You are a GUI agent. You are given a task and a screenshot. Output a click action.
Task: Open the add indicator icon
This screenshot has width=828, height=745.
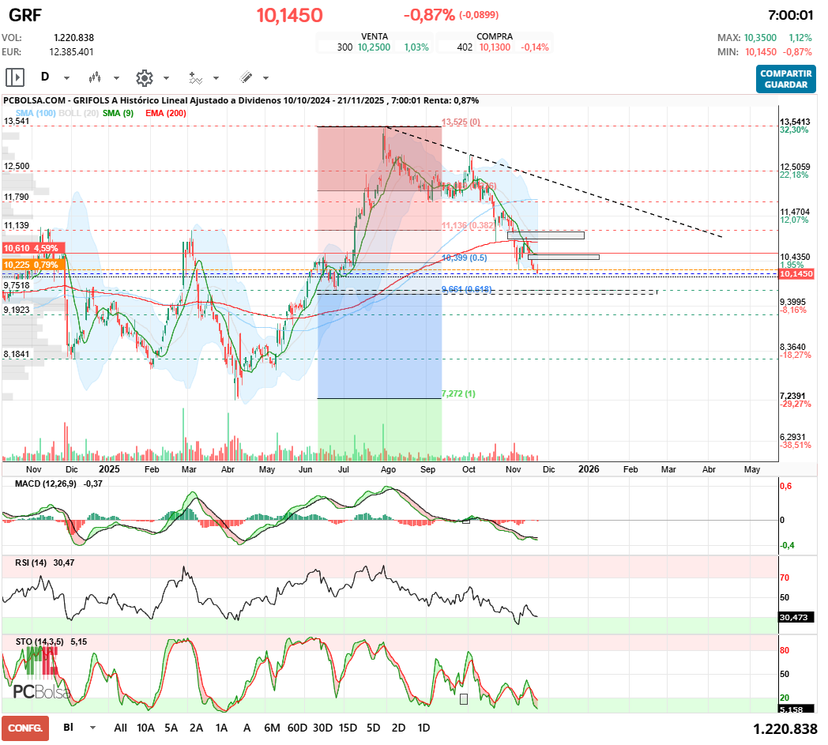pyautogui.click(x=195, y=77)
